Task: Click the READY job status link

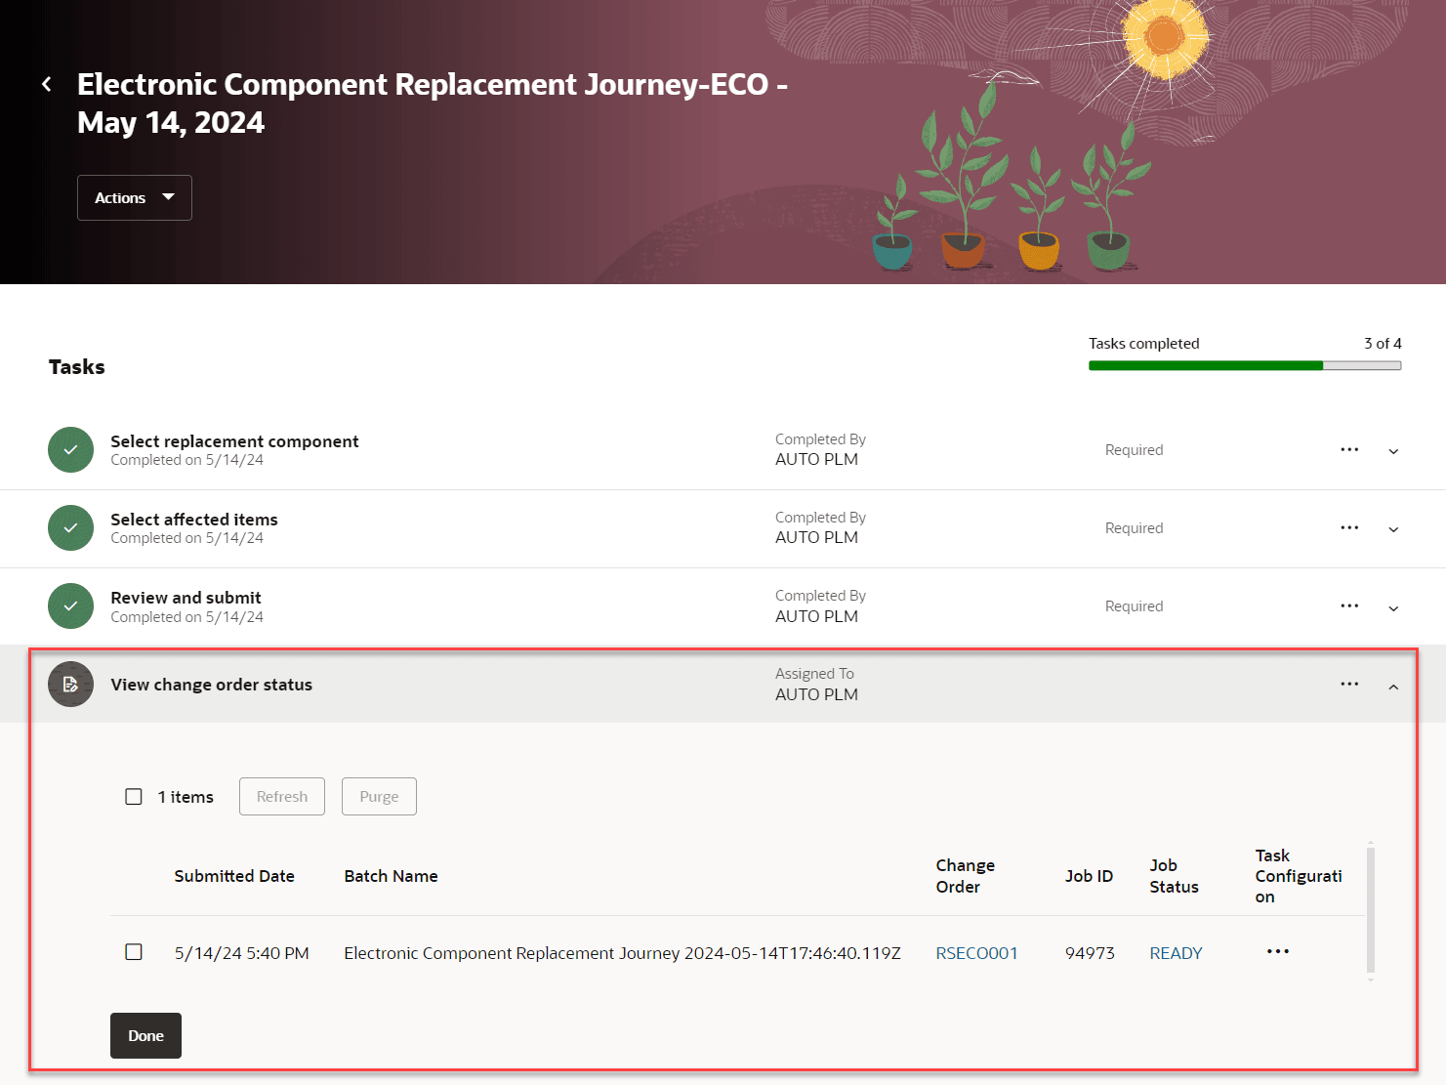Action: (x=1176, y=953)
